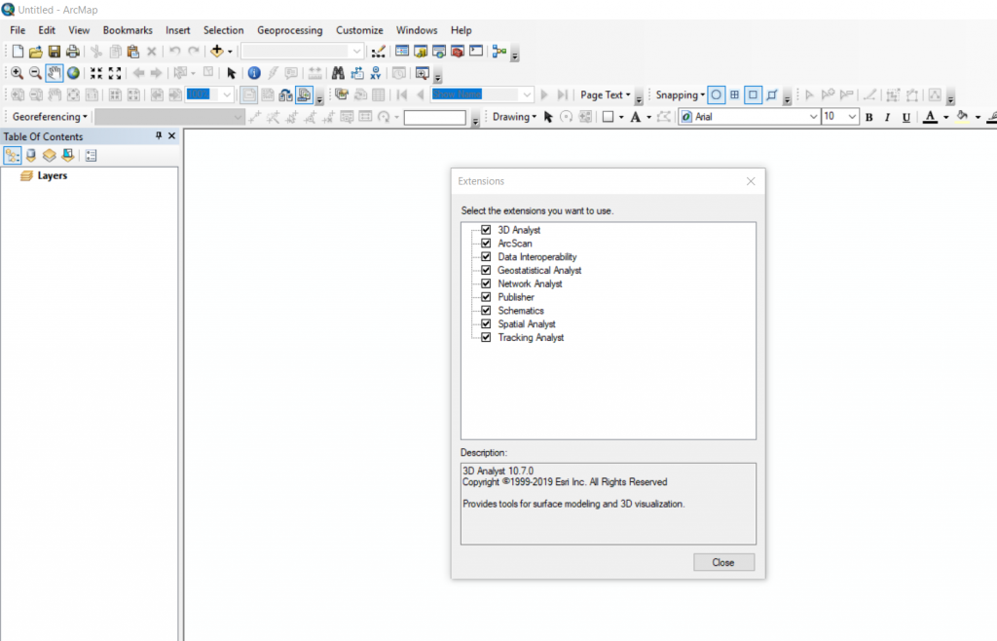Select the Select Elements arrow tool

(232, 73)
